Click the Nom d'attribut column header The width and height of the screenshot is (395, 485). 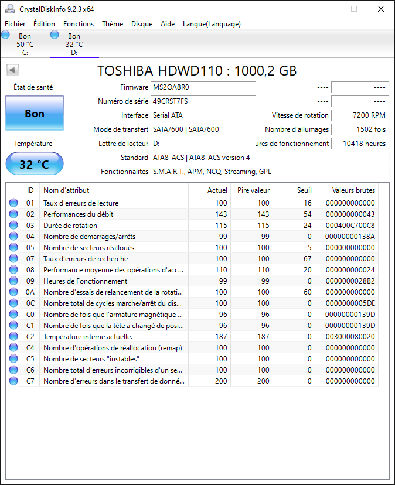click(114, 190)
